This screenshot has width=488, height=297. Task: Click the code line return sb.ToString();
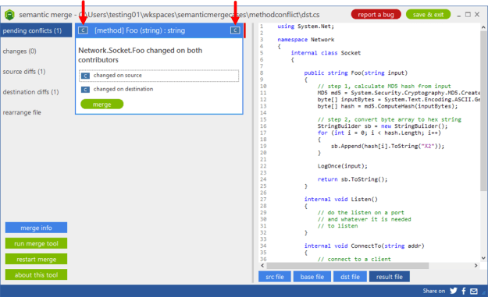[352, 179]
